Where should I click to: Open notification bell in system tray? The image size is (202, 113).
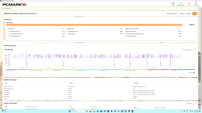pos(200,111)
